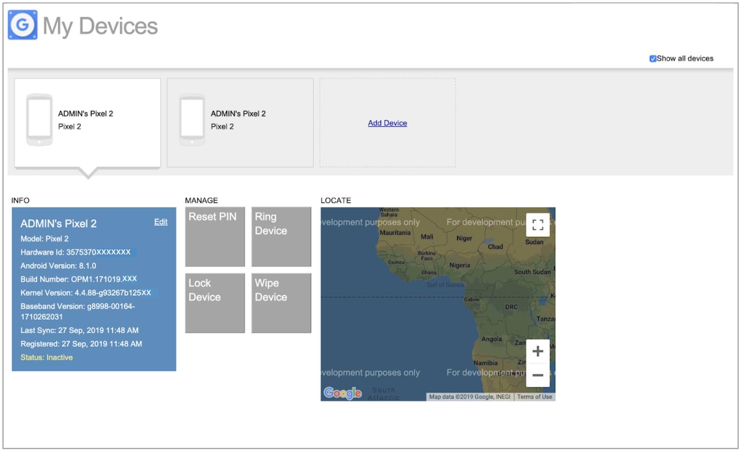The width and height of the screenshot is (741, 451).
Task: Uncheck the Show all devices checkbox
Action: [653, 59]
